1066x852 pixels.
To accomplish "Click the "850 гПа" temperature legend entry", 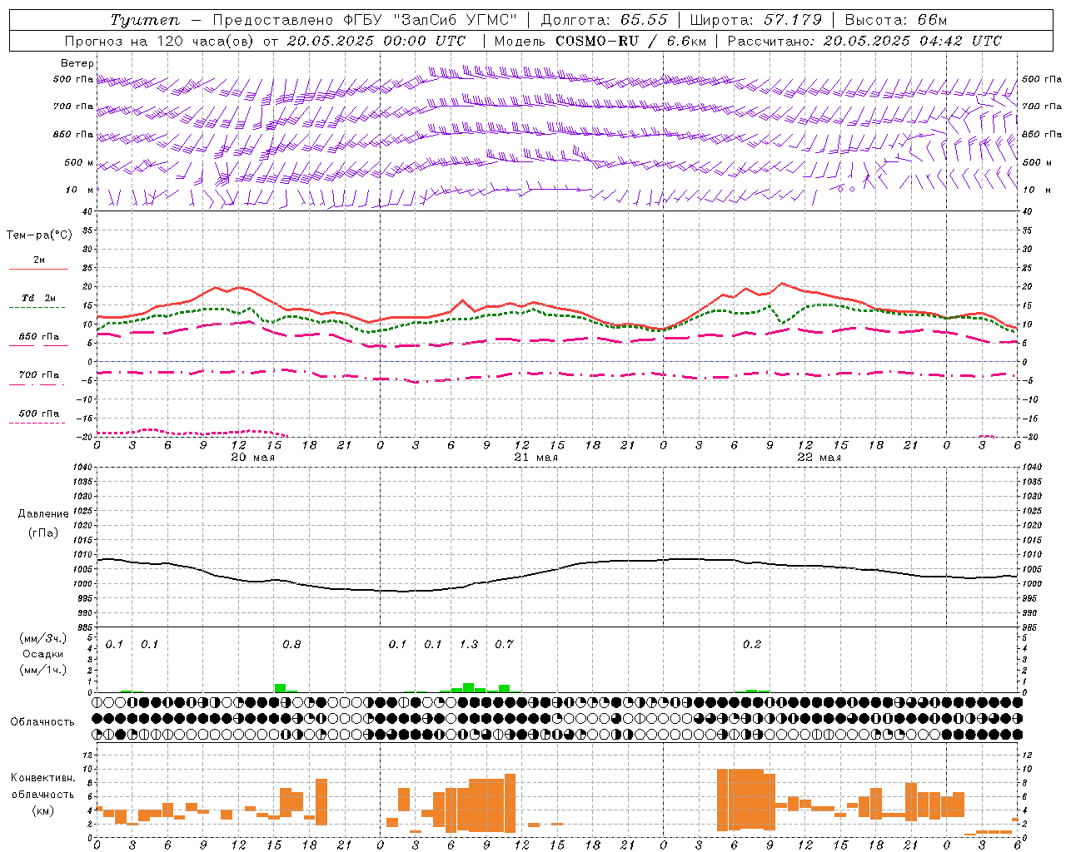I will click(39, 337).
